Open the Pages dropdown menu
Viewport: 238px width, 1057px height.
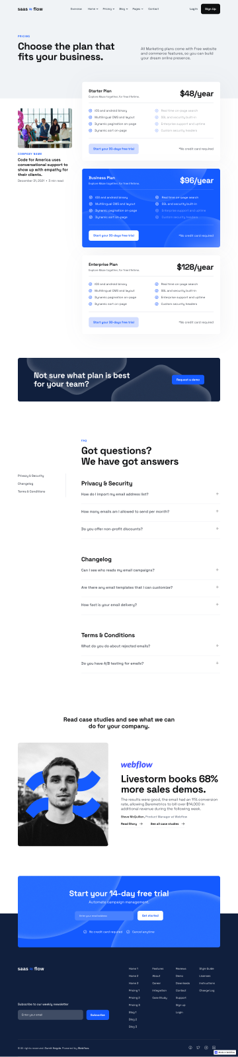[x=138, y=9]
